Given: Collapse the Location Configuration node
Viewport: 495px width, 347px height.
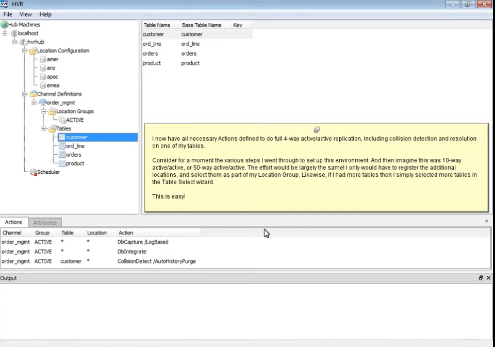Looking at the screenshot, I should pyautogui.click(x=24, y=51).
